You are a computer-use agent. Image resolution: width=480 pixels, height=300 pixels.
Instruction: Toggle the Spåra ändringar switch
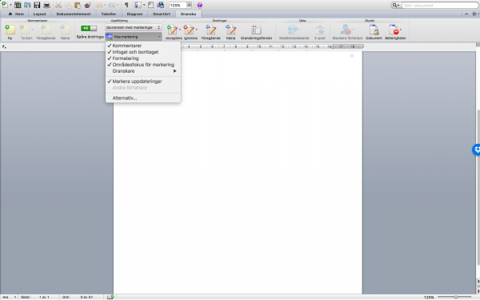89,28
